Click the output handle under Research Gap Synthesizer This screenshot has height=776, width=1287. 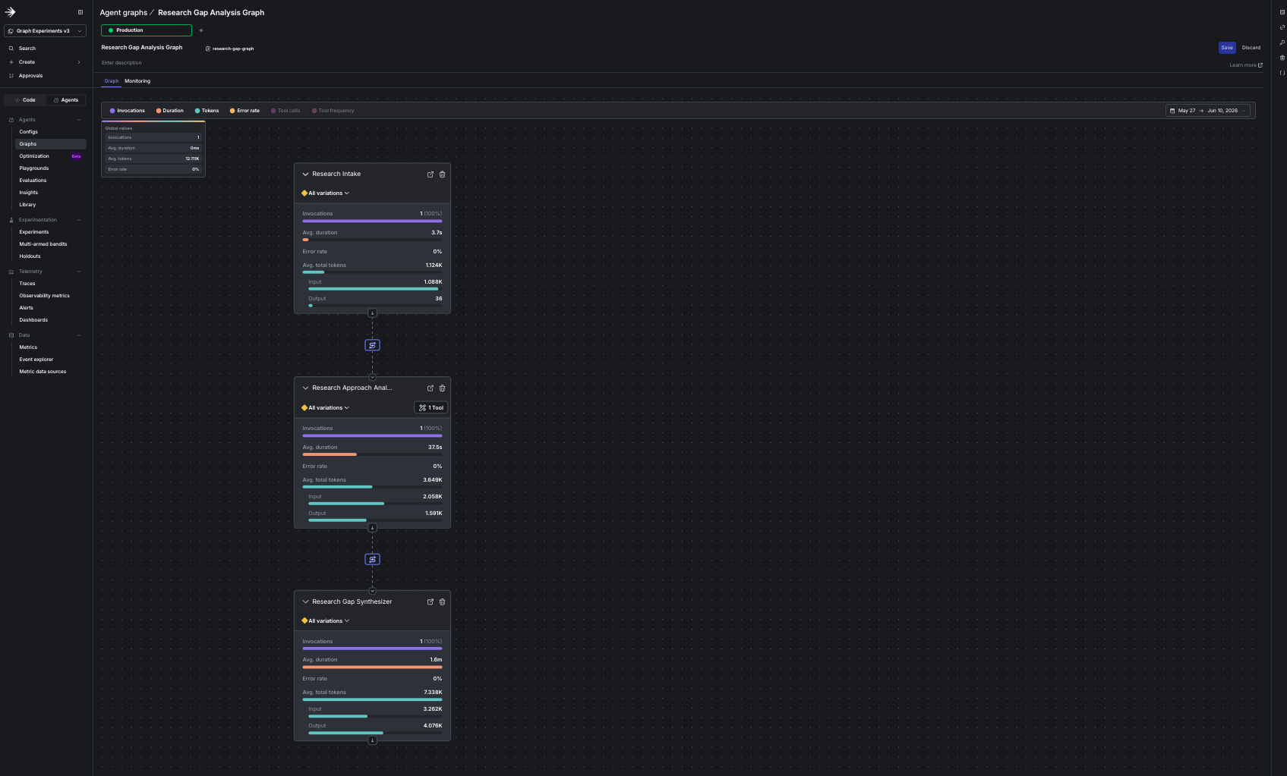(x=372, y=741)
